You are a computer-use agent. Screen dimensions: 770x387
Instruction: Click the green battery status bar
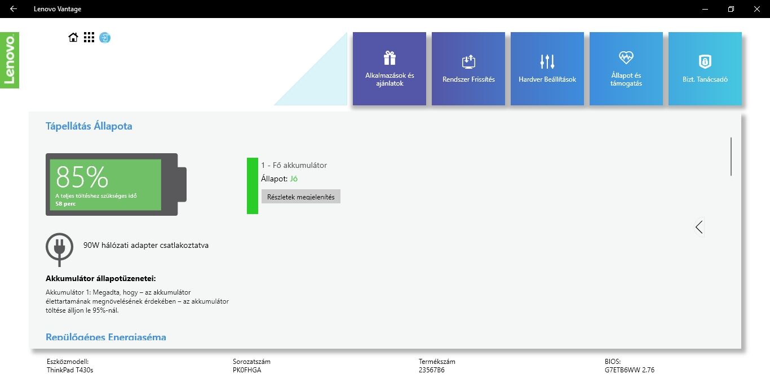click(x=253, y=186)
